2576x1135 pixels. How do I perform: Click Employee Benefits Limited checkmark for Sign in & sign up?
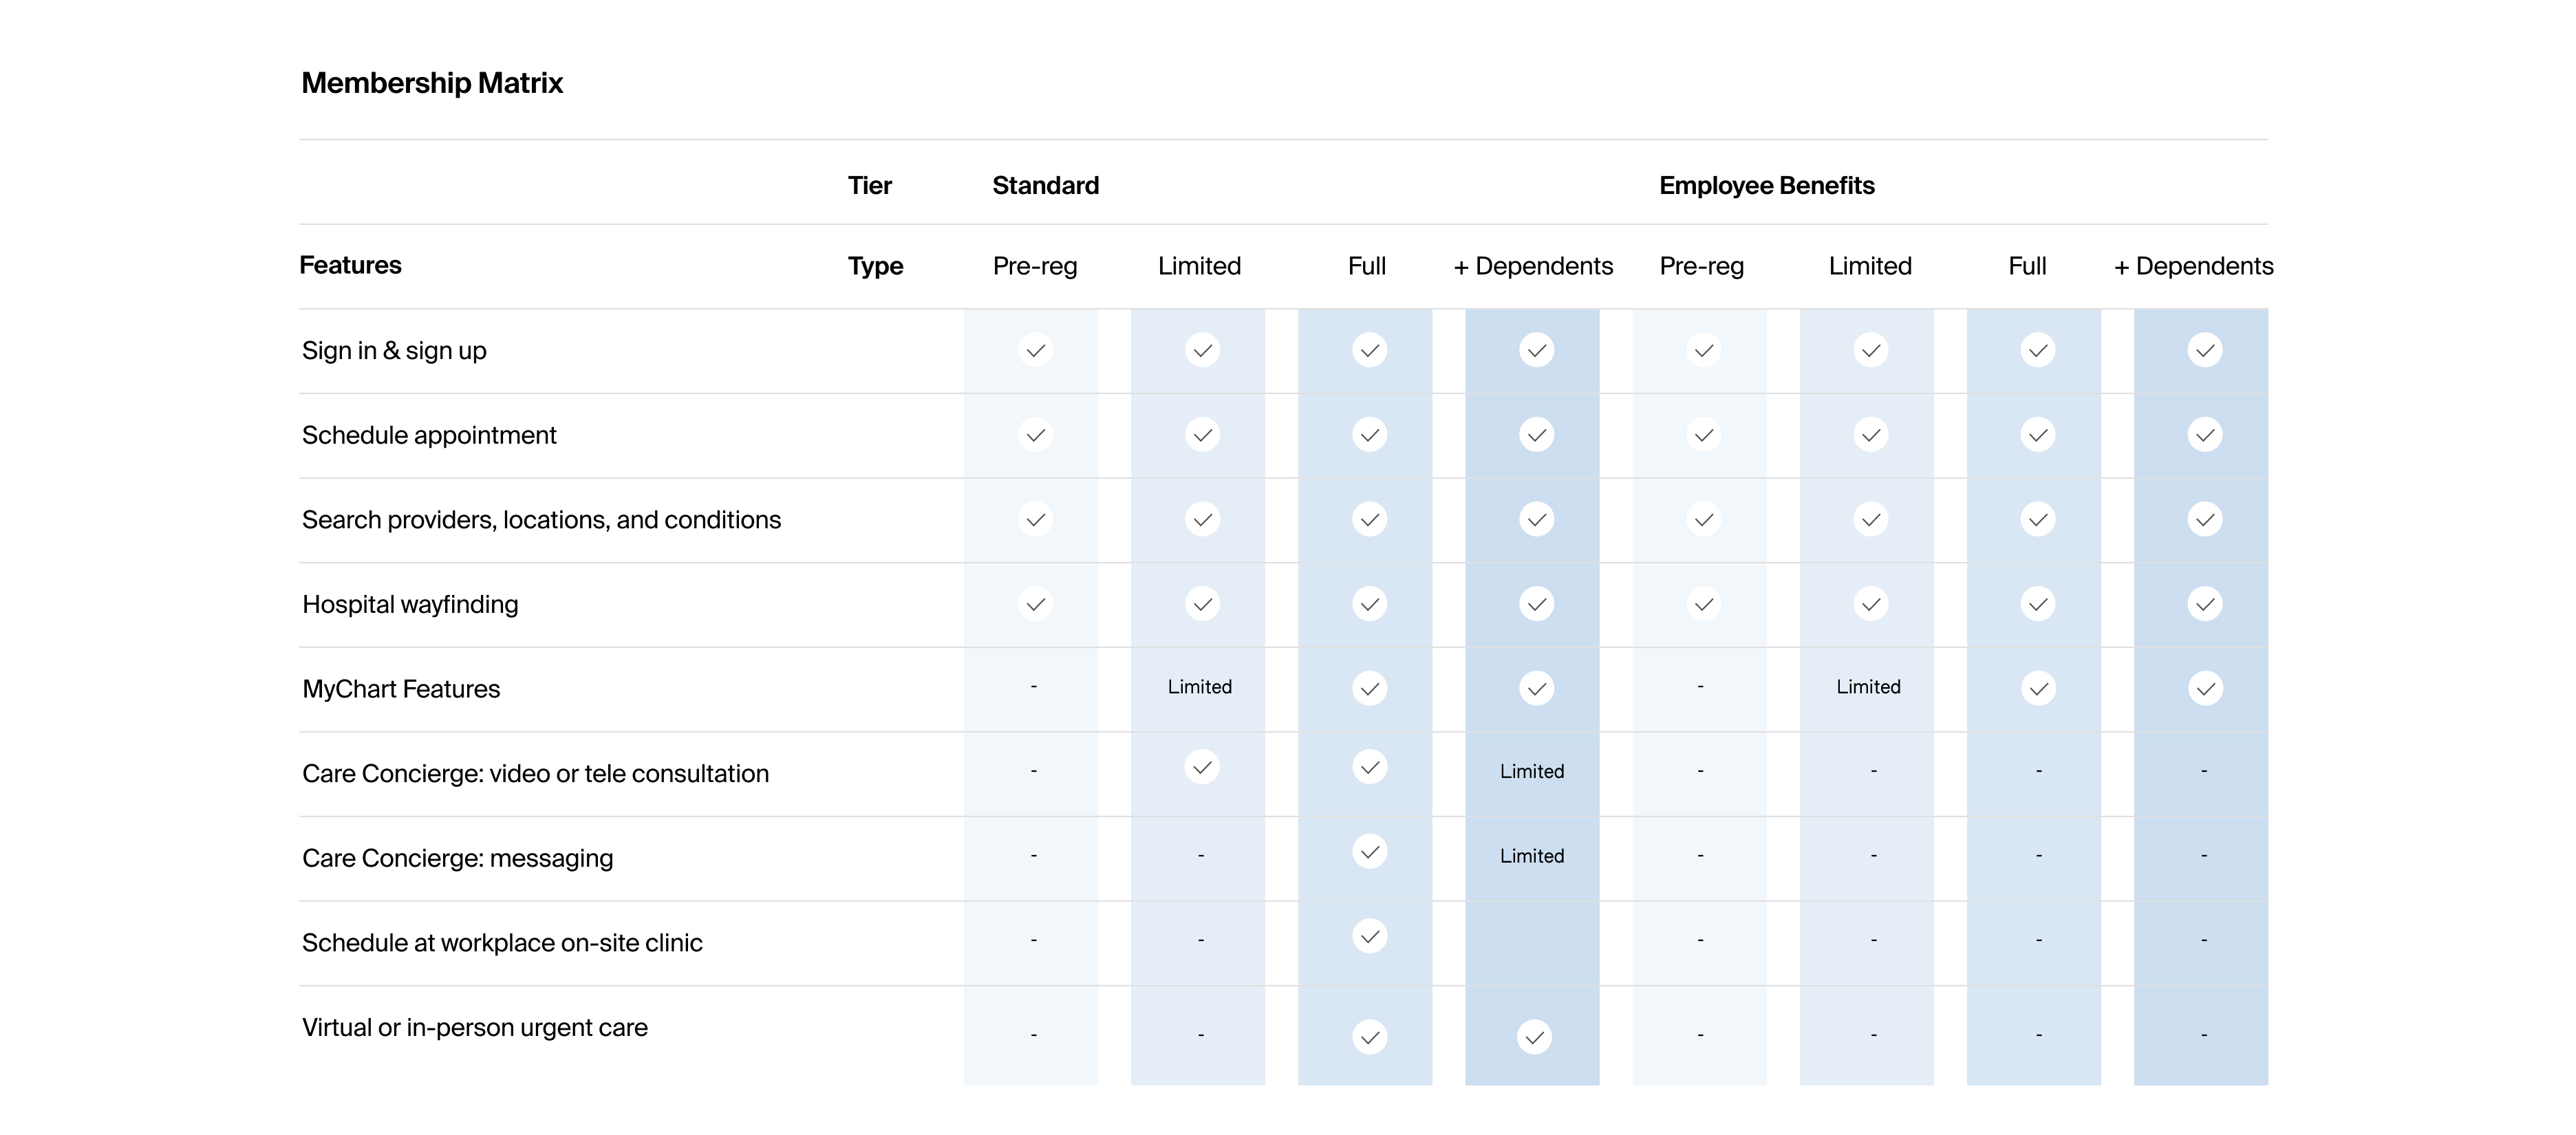click(1870, 350)
